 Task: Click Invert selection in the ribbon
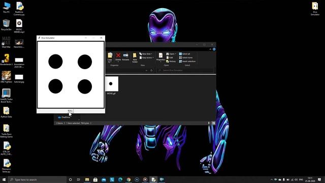pos(187,62)
